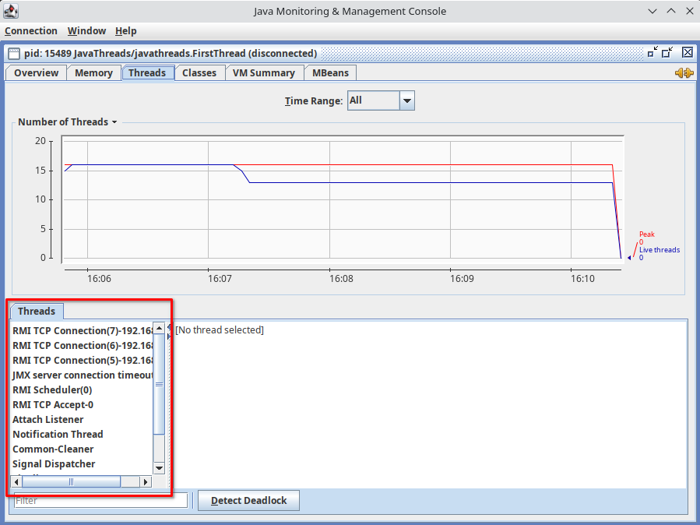Iconify the pid 15489 internal frame

pos(653,53)
